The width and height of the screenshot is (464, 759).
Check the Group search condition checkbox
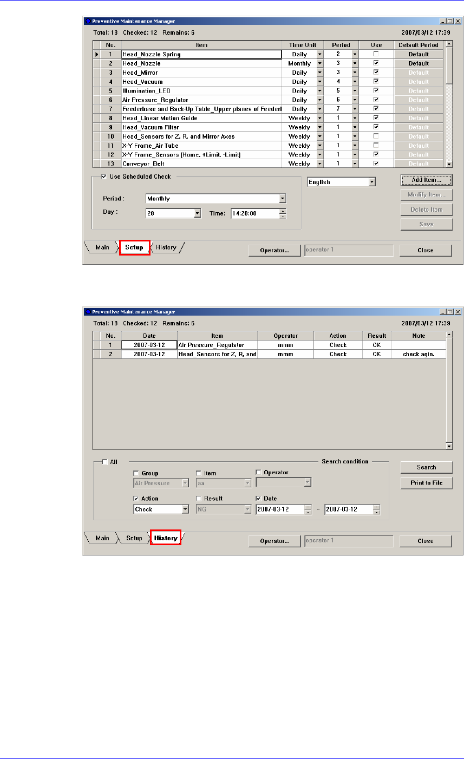point(136,473)
